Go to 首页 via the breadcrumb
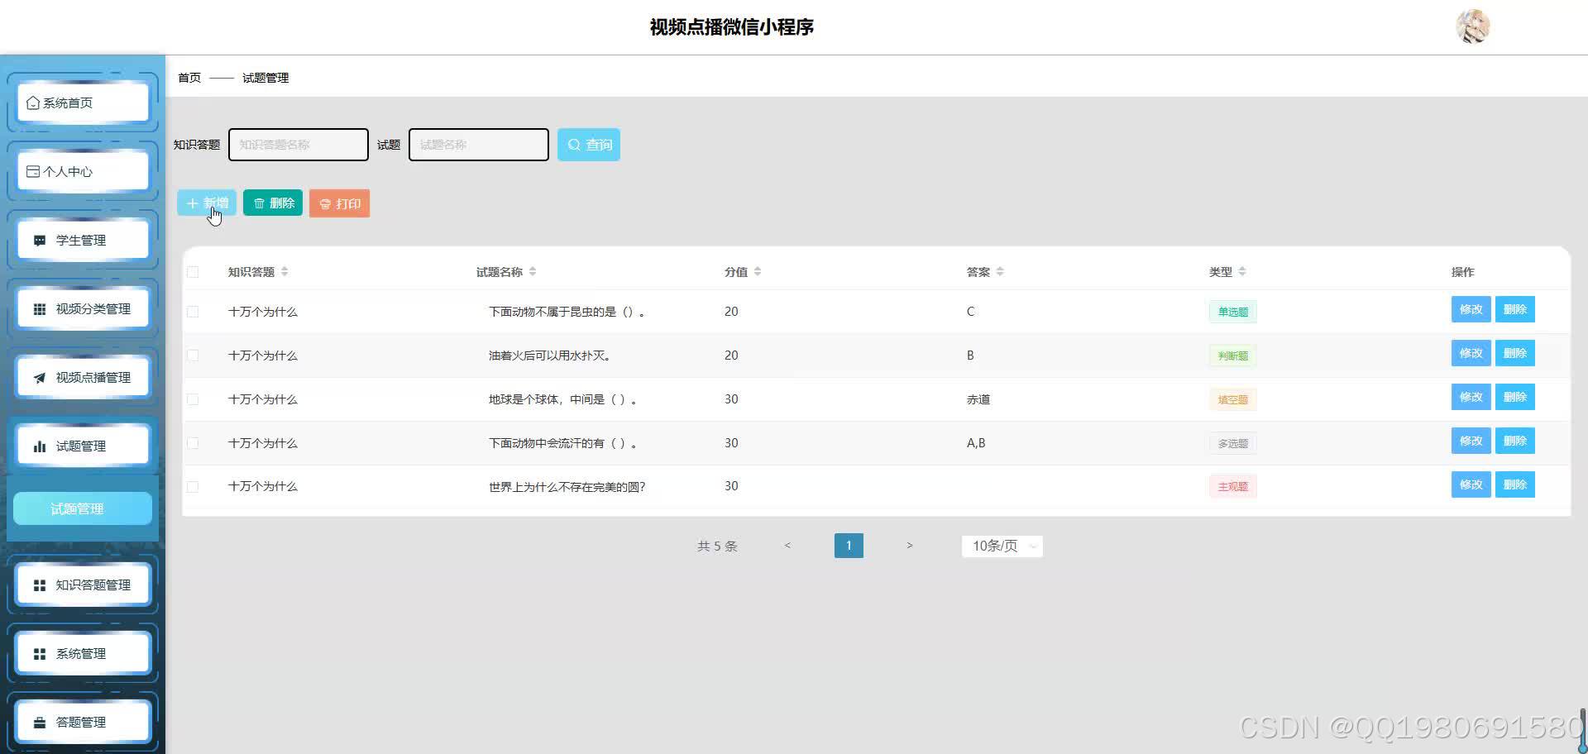This screenshot has height=754, width=1588. point(189,77)
